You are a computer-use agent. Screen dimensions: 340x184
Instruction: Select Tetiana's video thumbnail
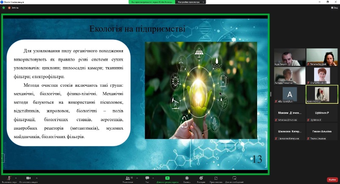tap(322, 57)
